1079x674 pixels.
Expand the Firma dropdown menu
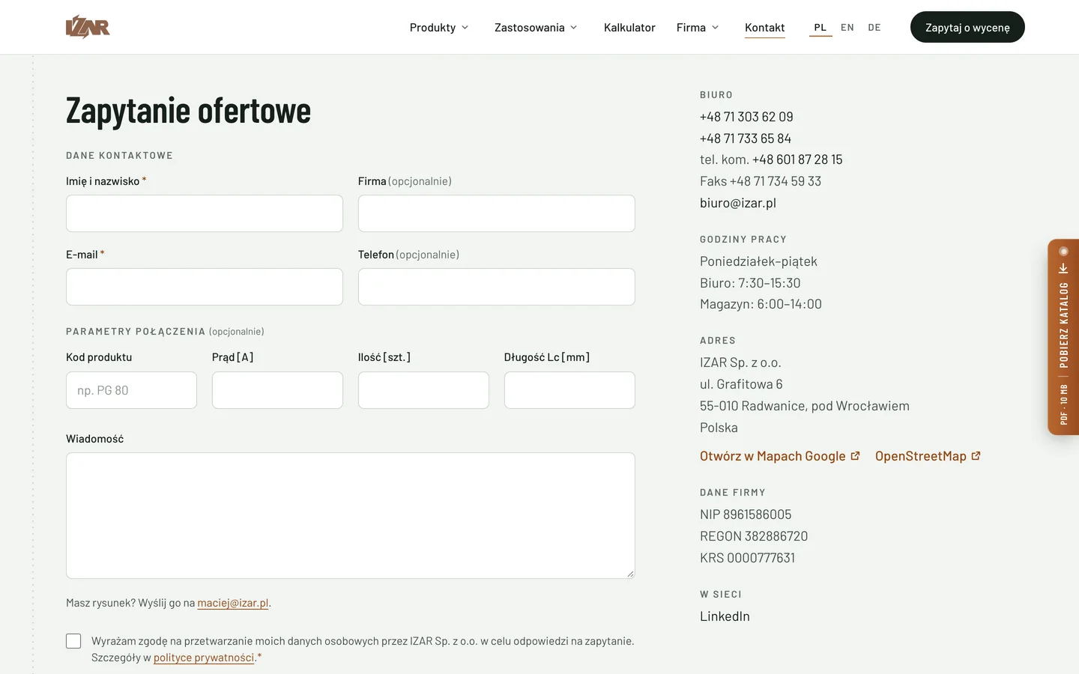click(698, 28)
